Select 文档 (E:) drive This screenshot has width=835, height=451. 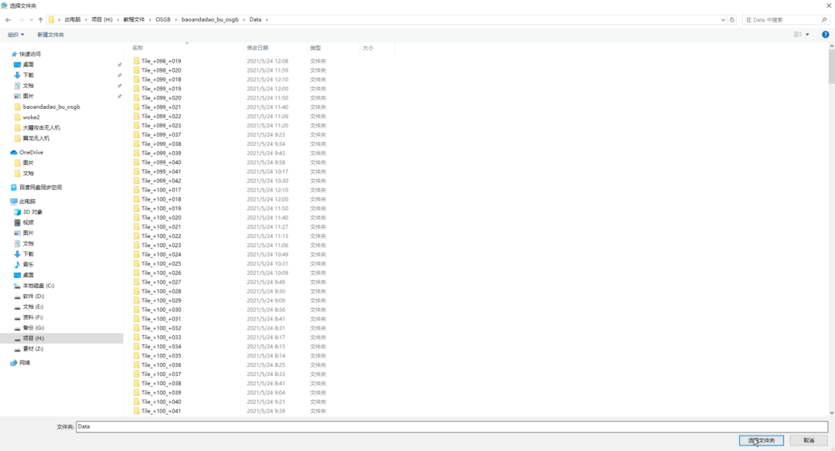click(x=33, y=307)
